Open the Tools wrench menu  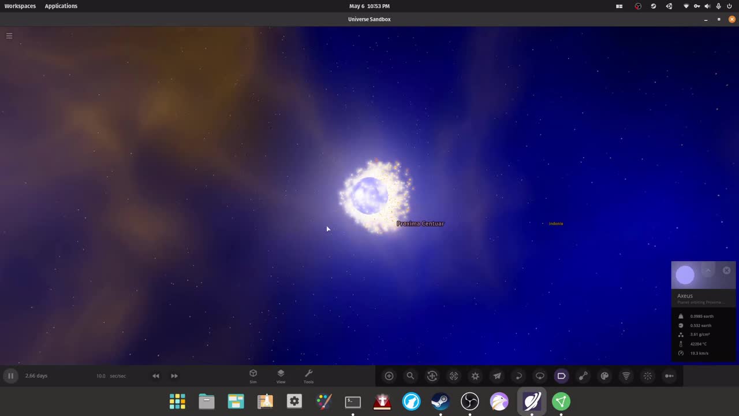[x=308, y=376]
